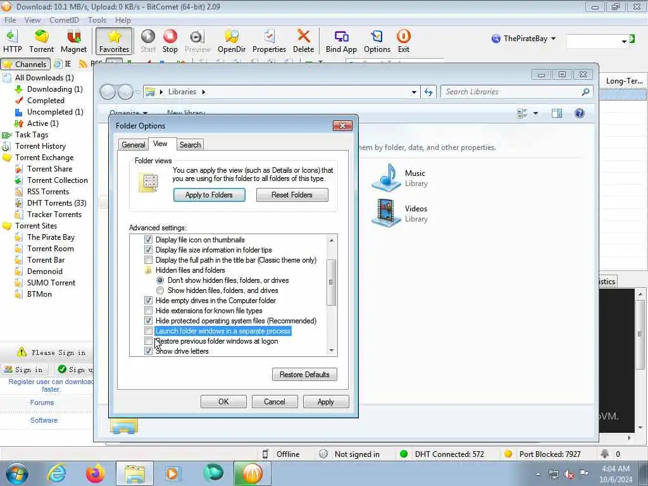Screen dimensions: 648x486
Task: Click the Channels tab in BitComet sidebar
Action: coord(25,64)
